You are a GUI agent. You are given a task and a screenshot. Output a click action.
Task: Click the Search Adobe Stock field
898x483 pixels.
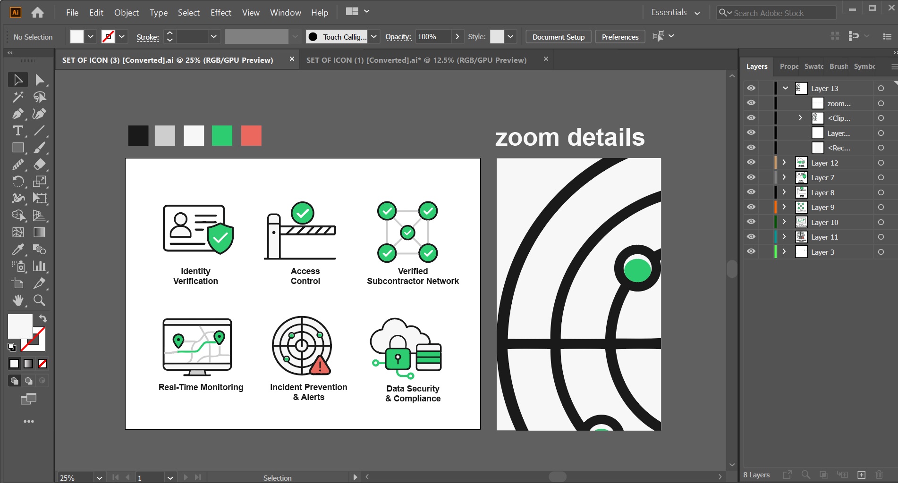pos(779,13)
